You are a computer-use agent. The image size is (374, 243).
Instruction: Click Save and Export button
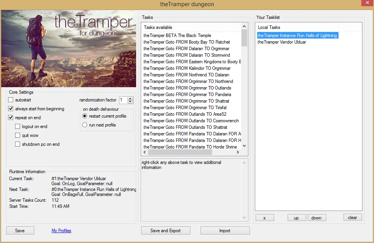[165, 231]
